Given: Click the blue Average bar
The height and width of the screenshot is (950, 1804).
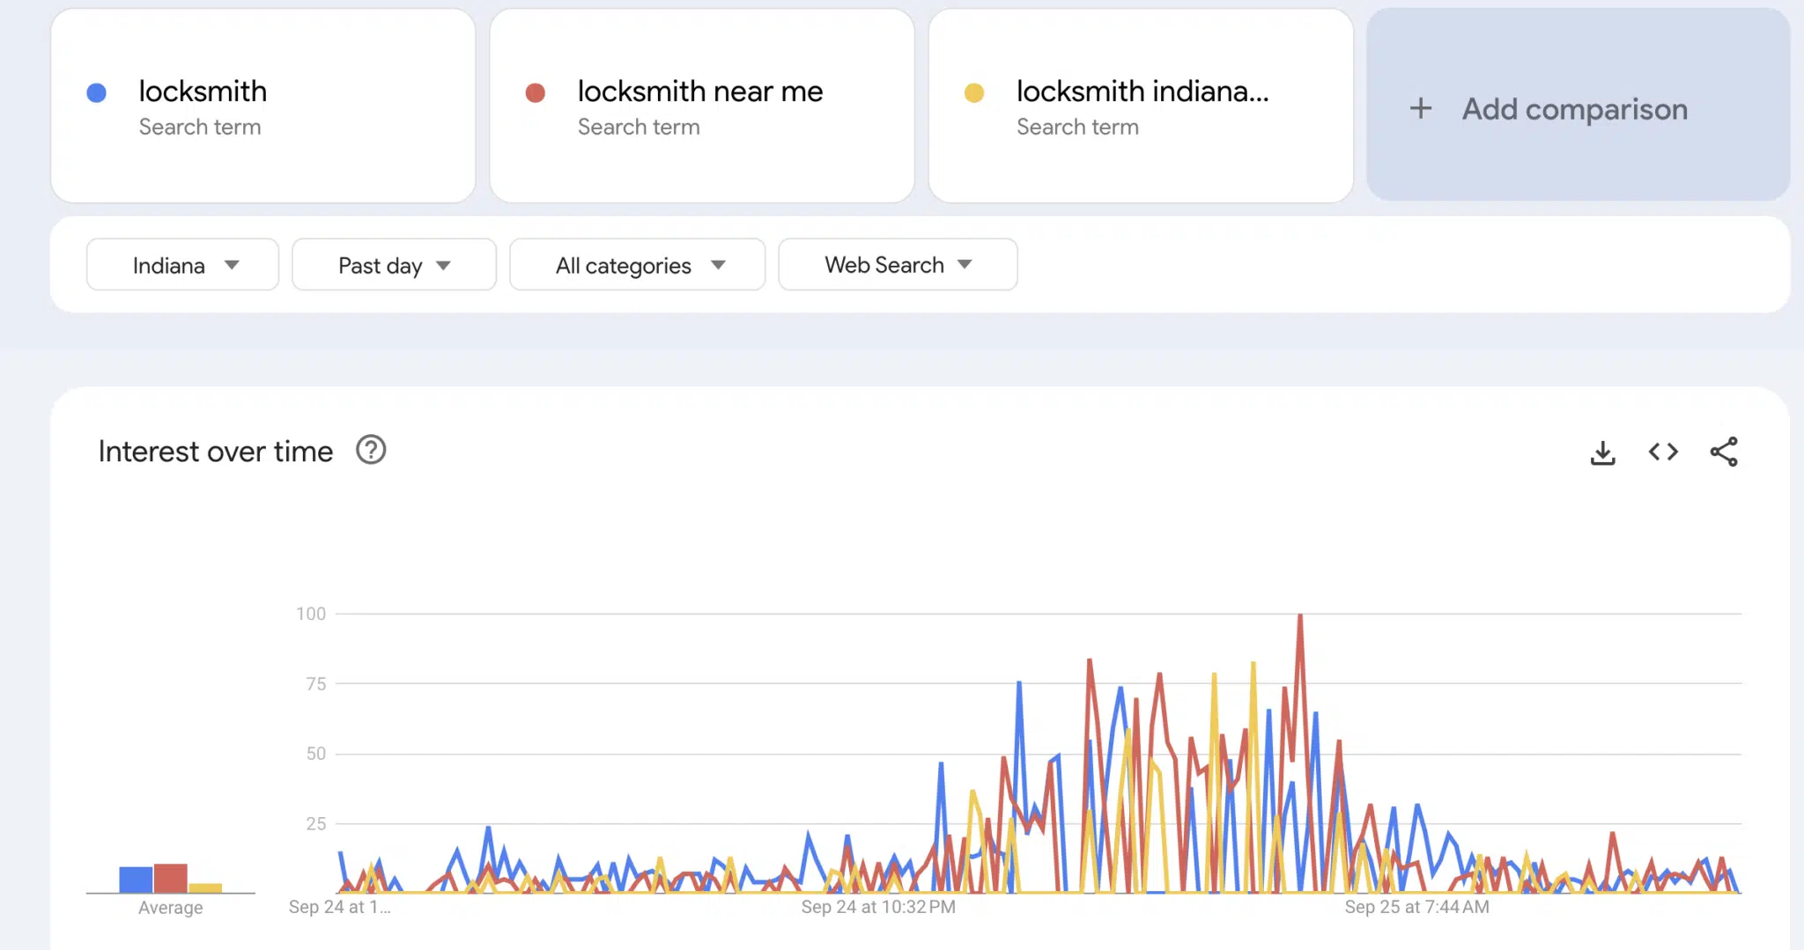Looking at the screenshot, I should tap(136, 880).
